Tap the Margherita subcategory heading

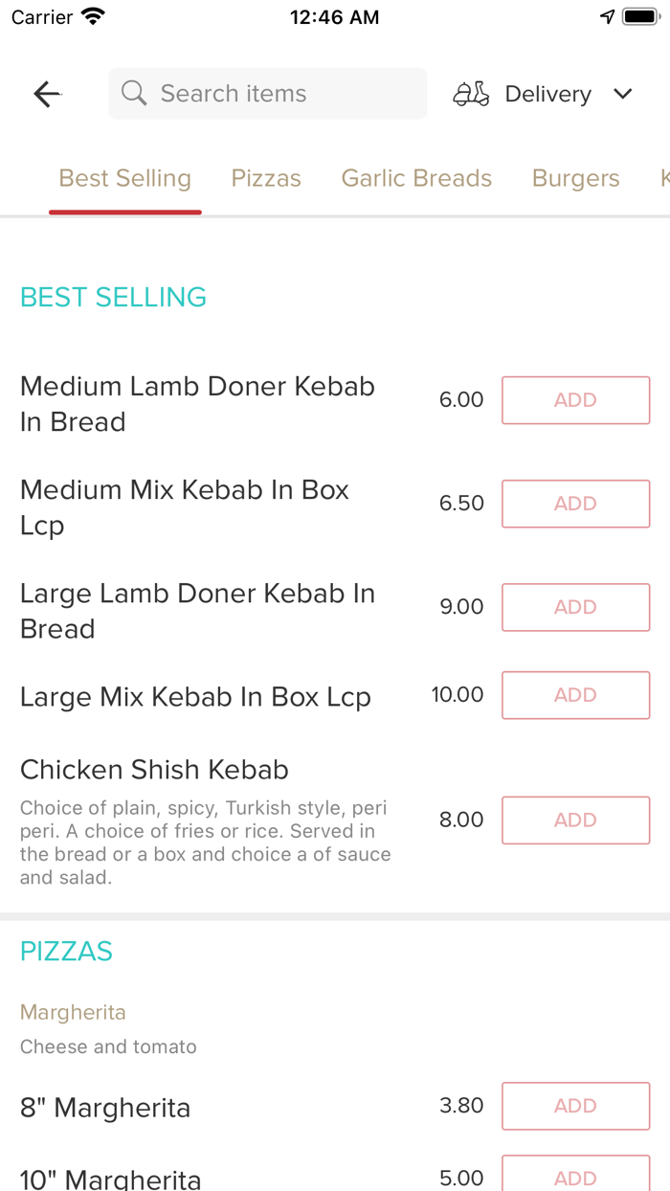tap(73, 1012)
